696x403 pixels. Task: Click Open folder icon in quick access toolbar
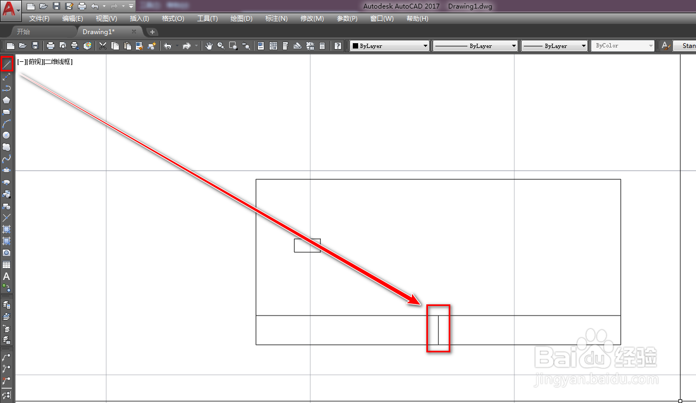point(44,6)
